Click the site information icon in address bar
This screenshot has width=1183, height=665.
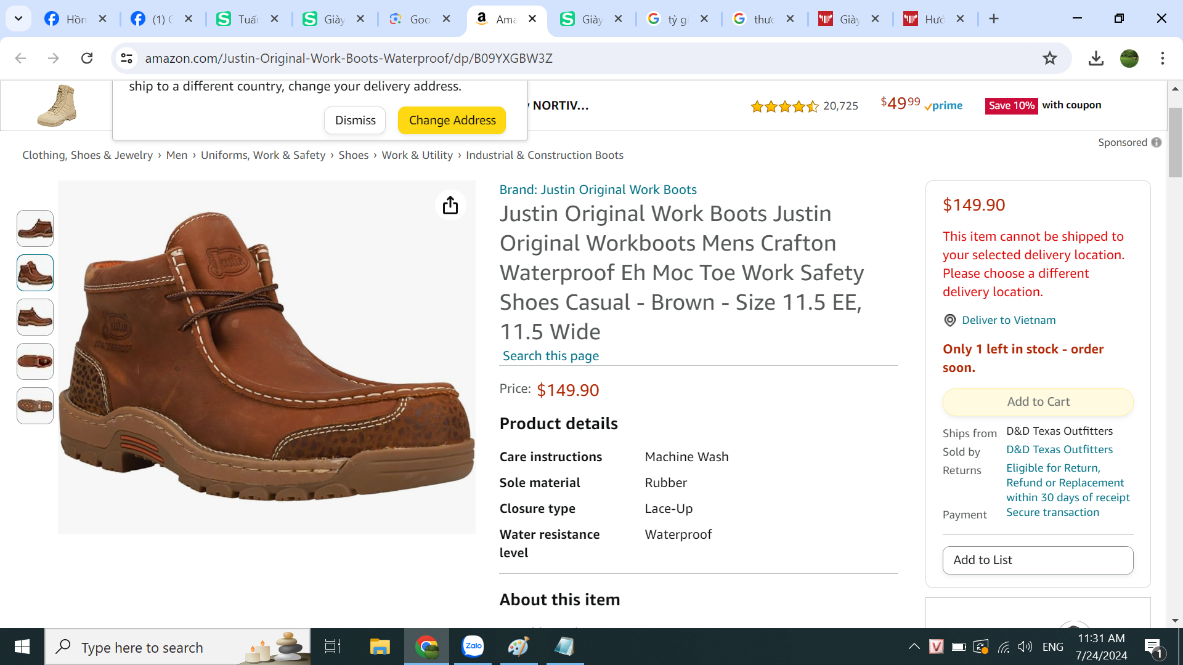pyautogui.click(x=126, y=58)
